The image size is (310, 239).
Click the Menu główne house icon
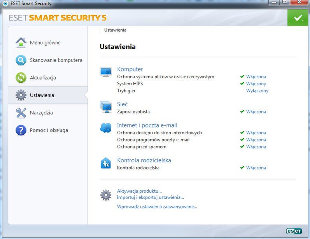21,42
